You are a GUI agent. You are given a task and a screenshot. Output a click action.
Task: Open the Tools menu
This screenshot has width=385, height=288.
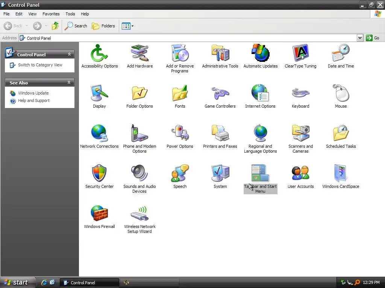click(70, 14)
